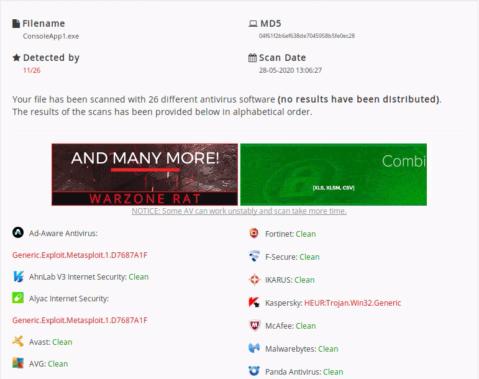Click the Ad-Aware Antivirus logo icon
Image resolution: width=479 pixels, height=379 pixels.
(x=18, y=233)
